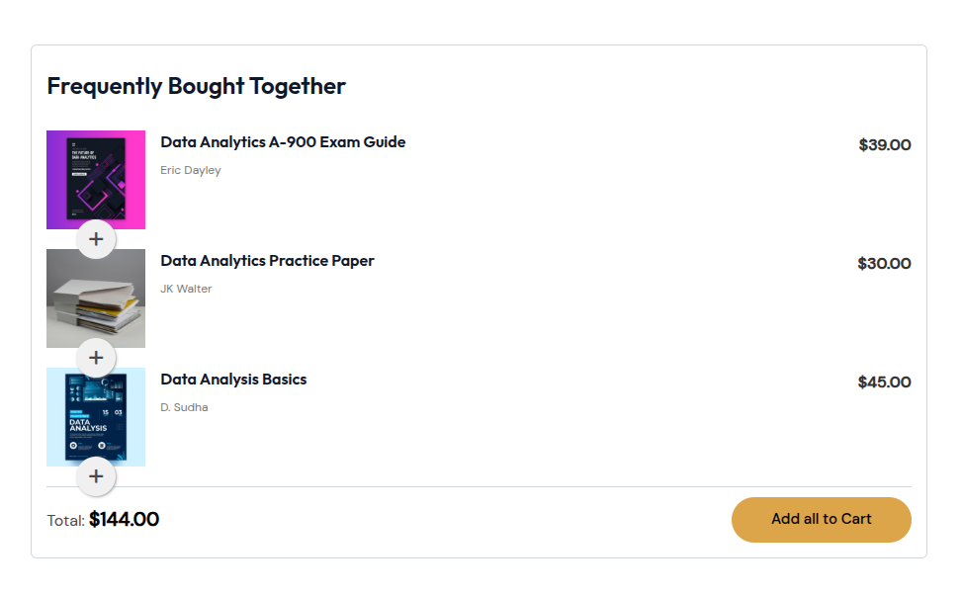
Task: Click author name Eric Dayley
Action: coord(191,170)
